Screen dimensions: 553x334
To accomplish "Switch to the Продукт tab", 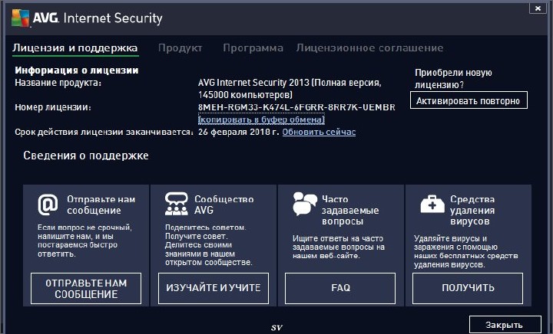I will [x=180, y=47].
